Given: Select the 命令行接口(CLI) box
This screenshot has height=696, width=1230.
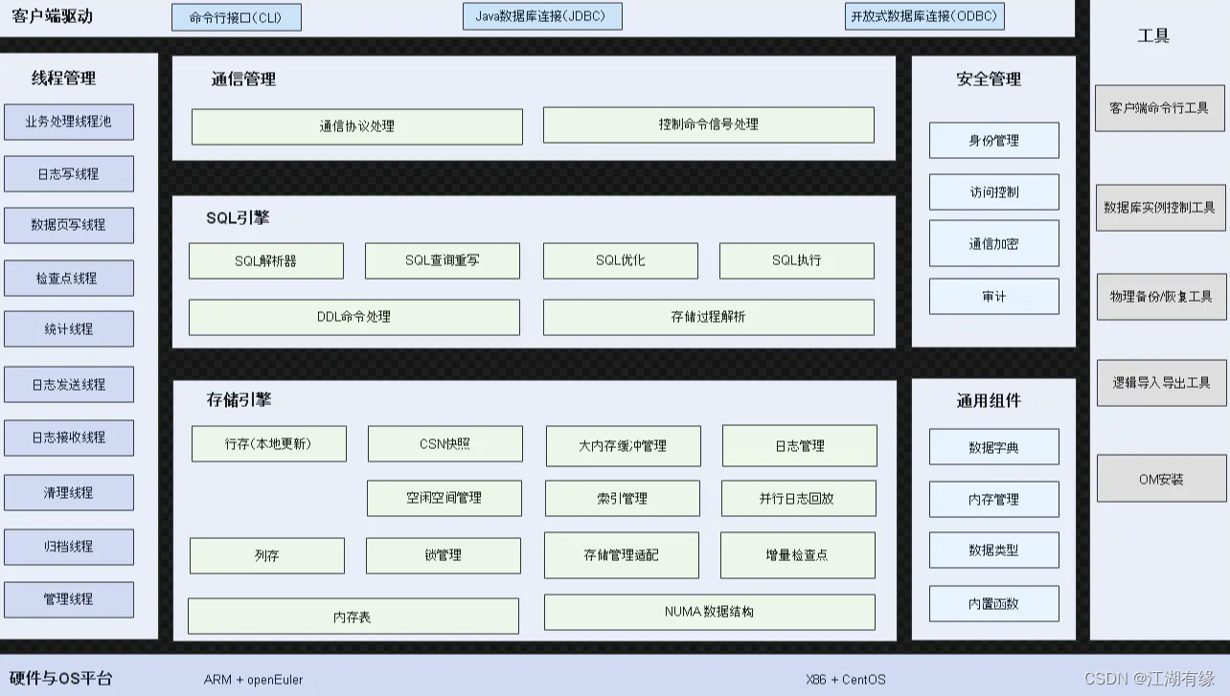Looking at the screenshot, I should [237, 16].
